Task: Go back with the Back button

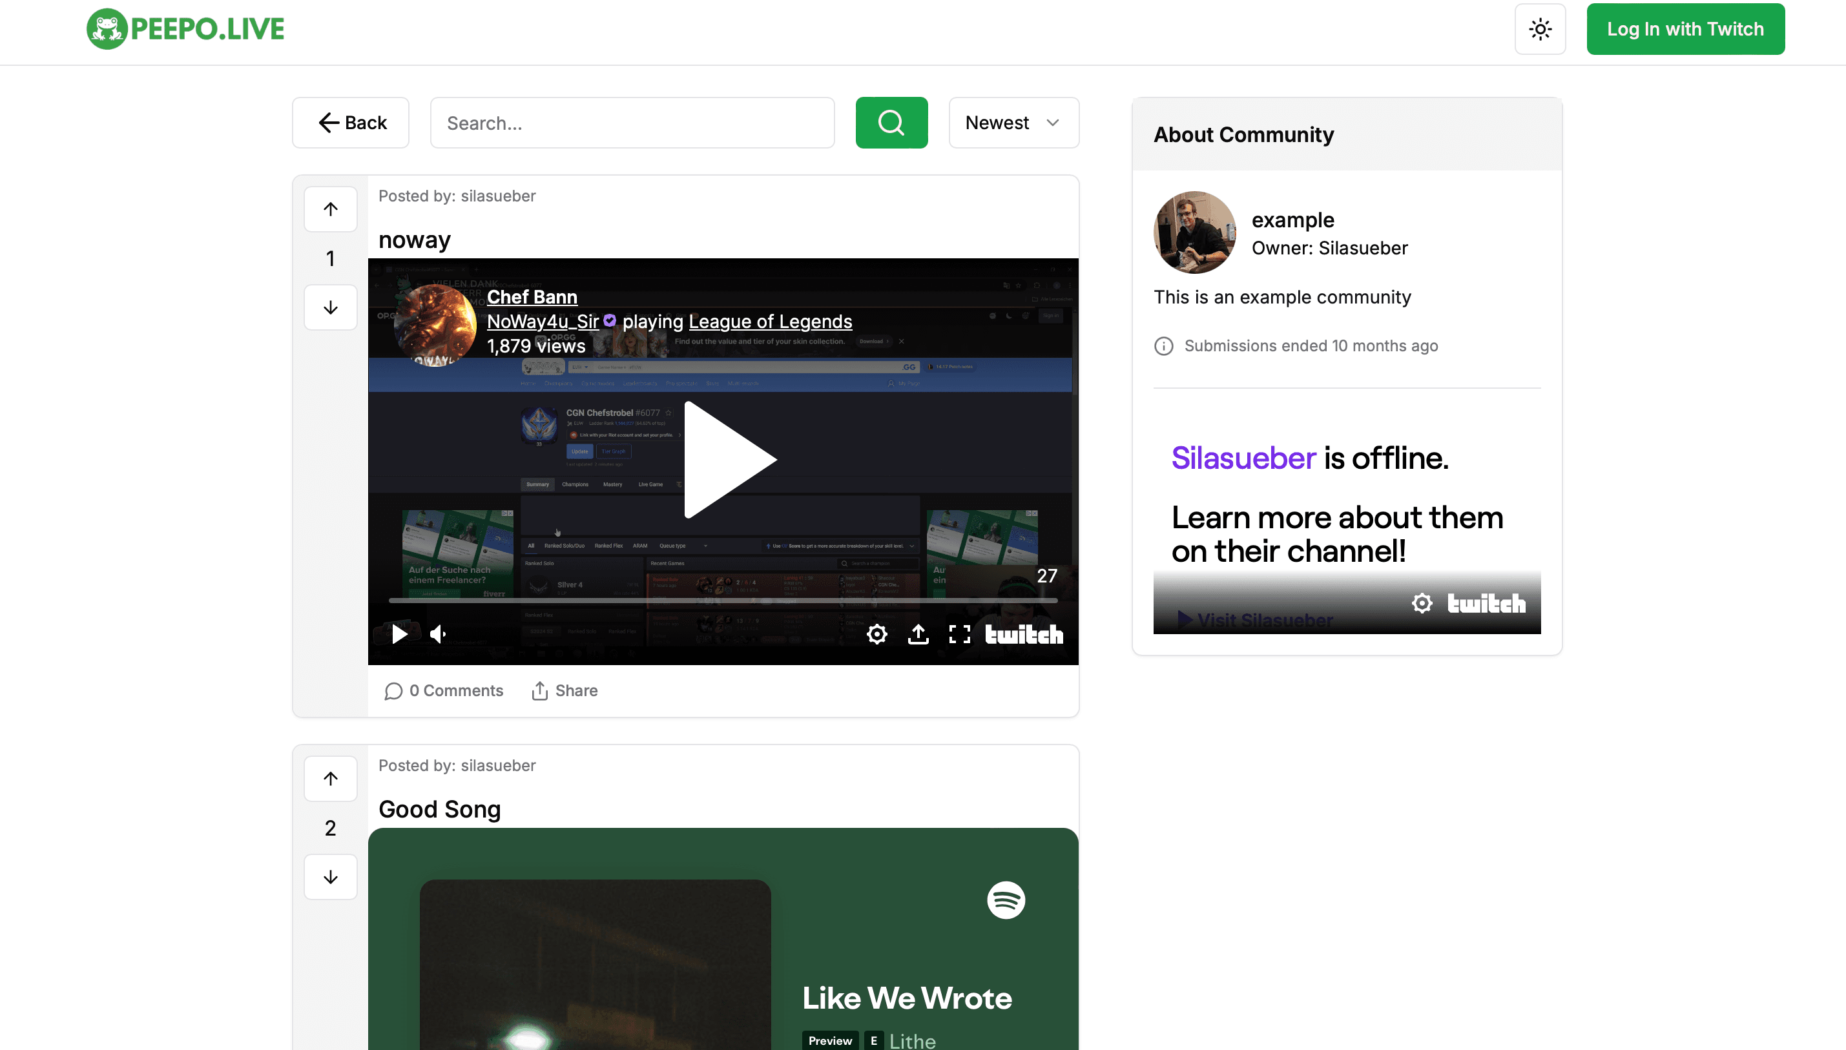Action: (351, 123)
